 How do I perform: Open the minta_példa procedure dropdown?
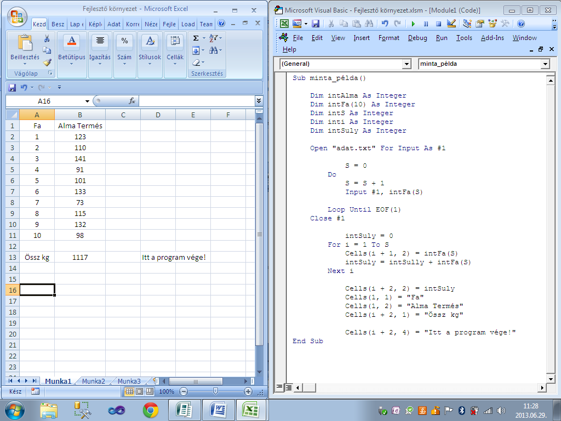[545, 64]
